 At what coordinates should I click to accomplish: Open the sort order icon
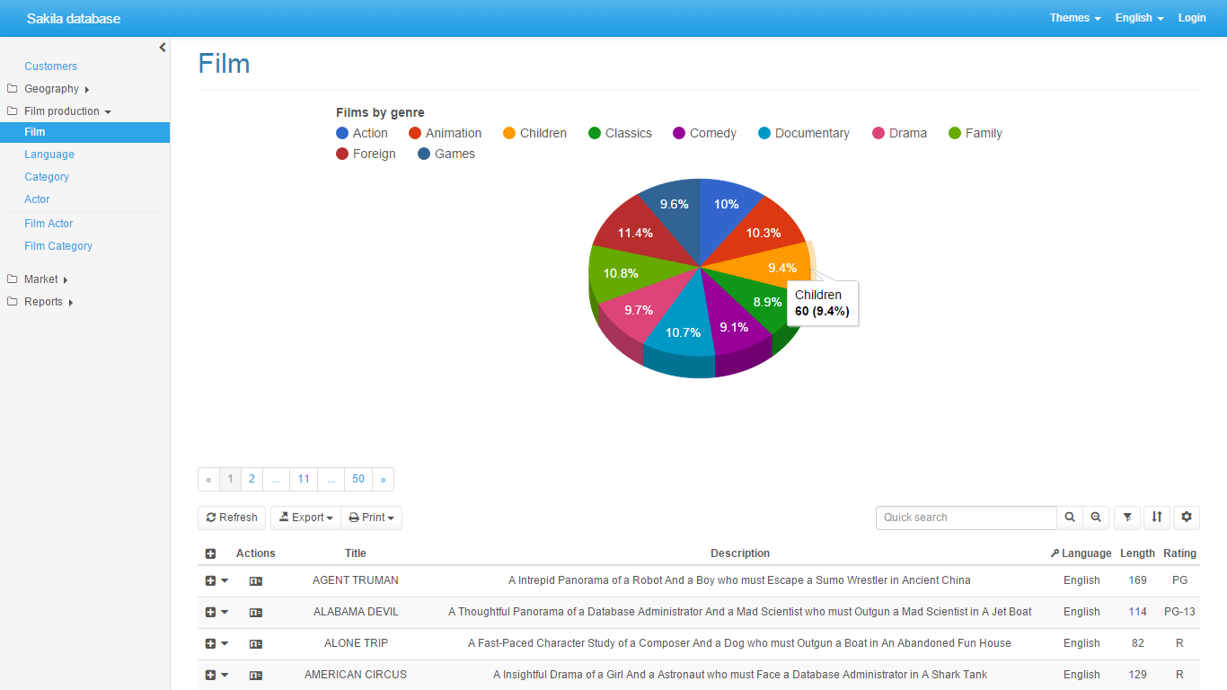pyautogui.click(x=1157, y=517)
